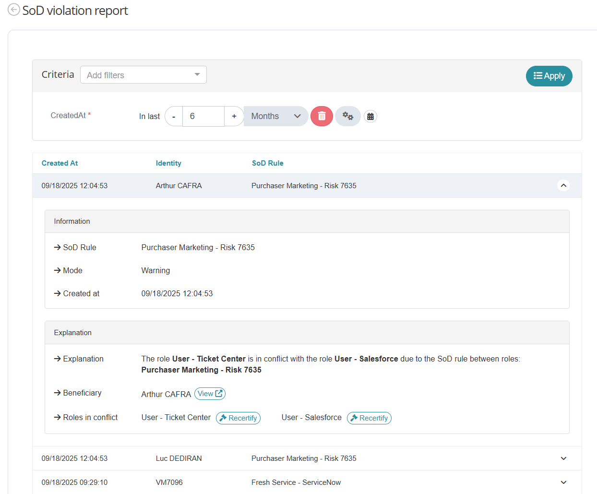Click the back arrow beside SoD violation report

14,10
